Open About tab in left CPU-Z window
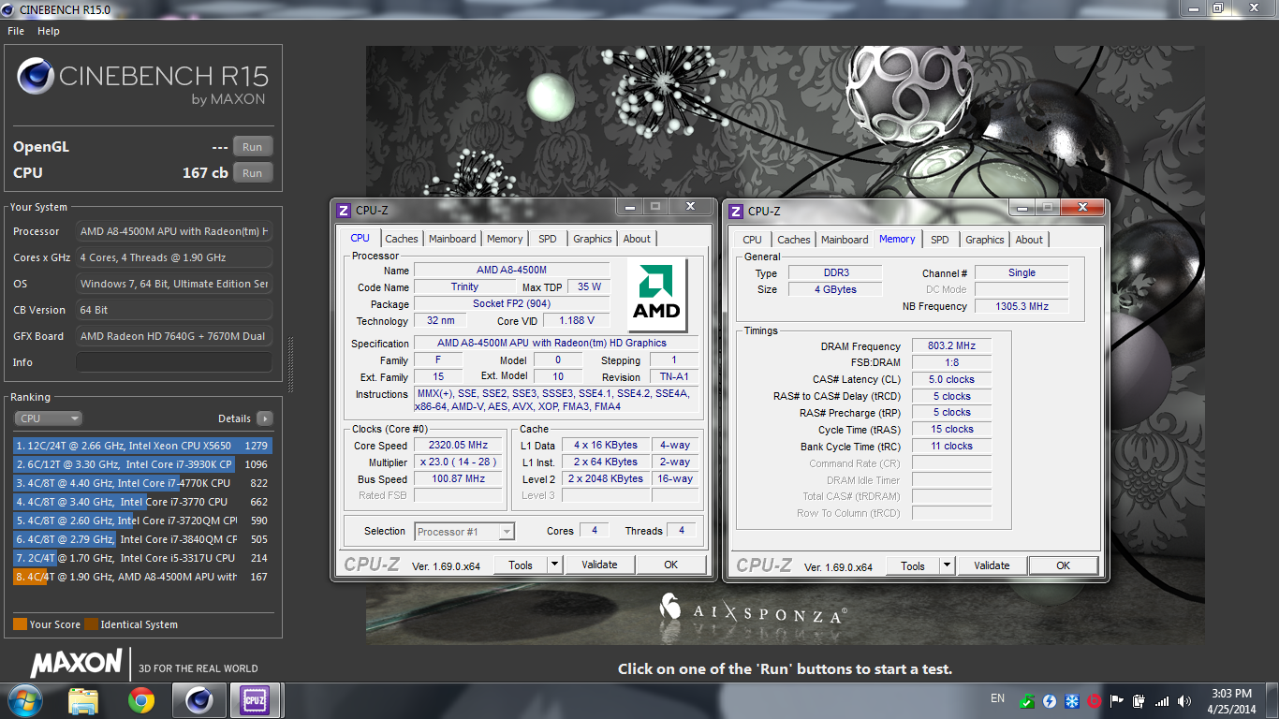This screenshot has height=719, width=1279. coord(637,239)
